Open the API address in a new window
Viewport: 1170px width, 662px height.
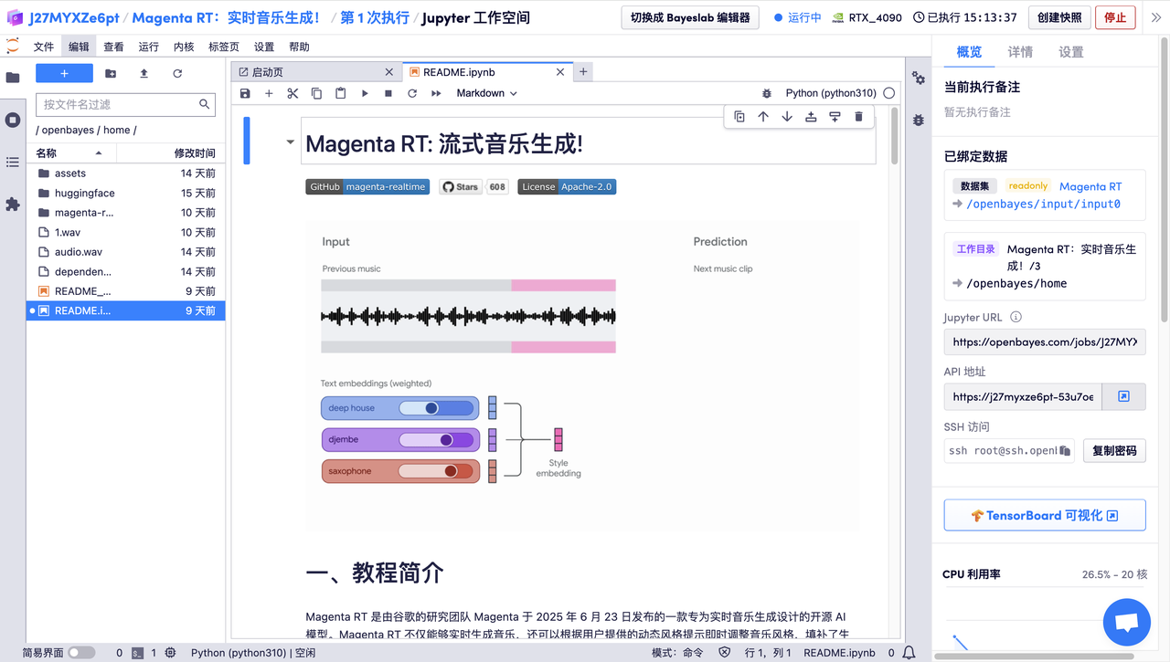tap(1124, 396)
